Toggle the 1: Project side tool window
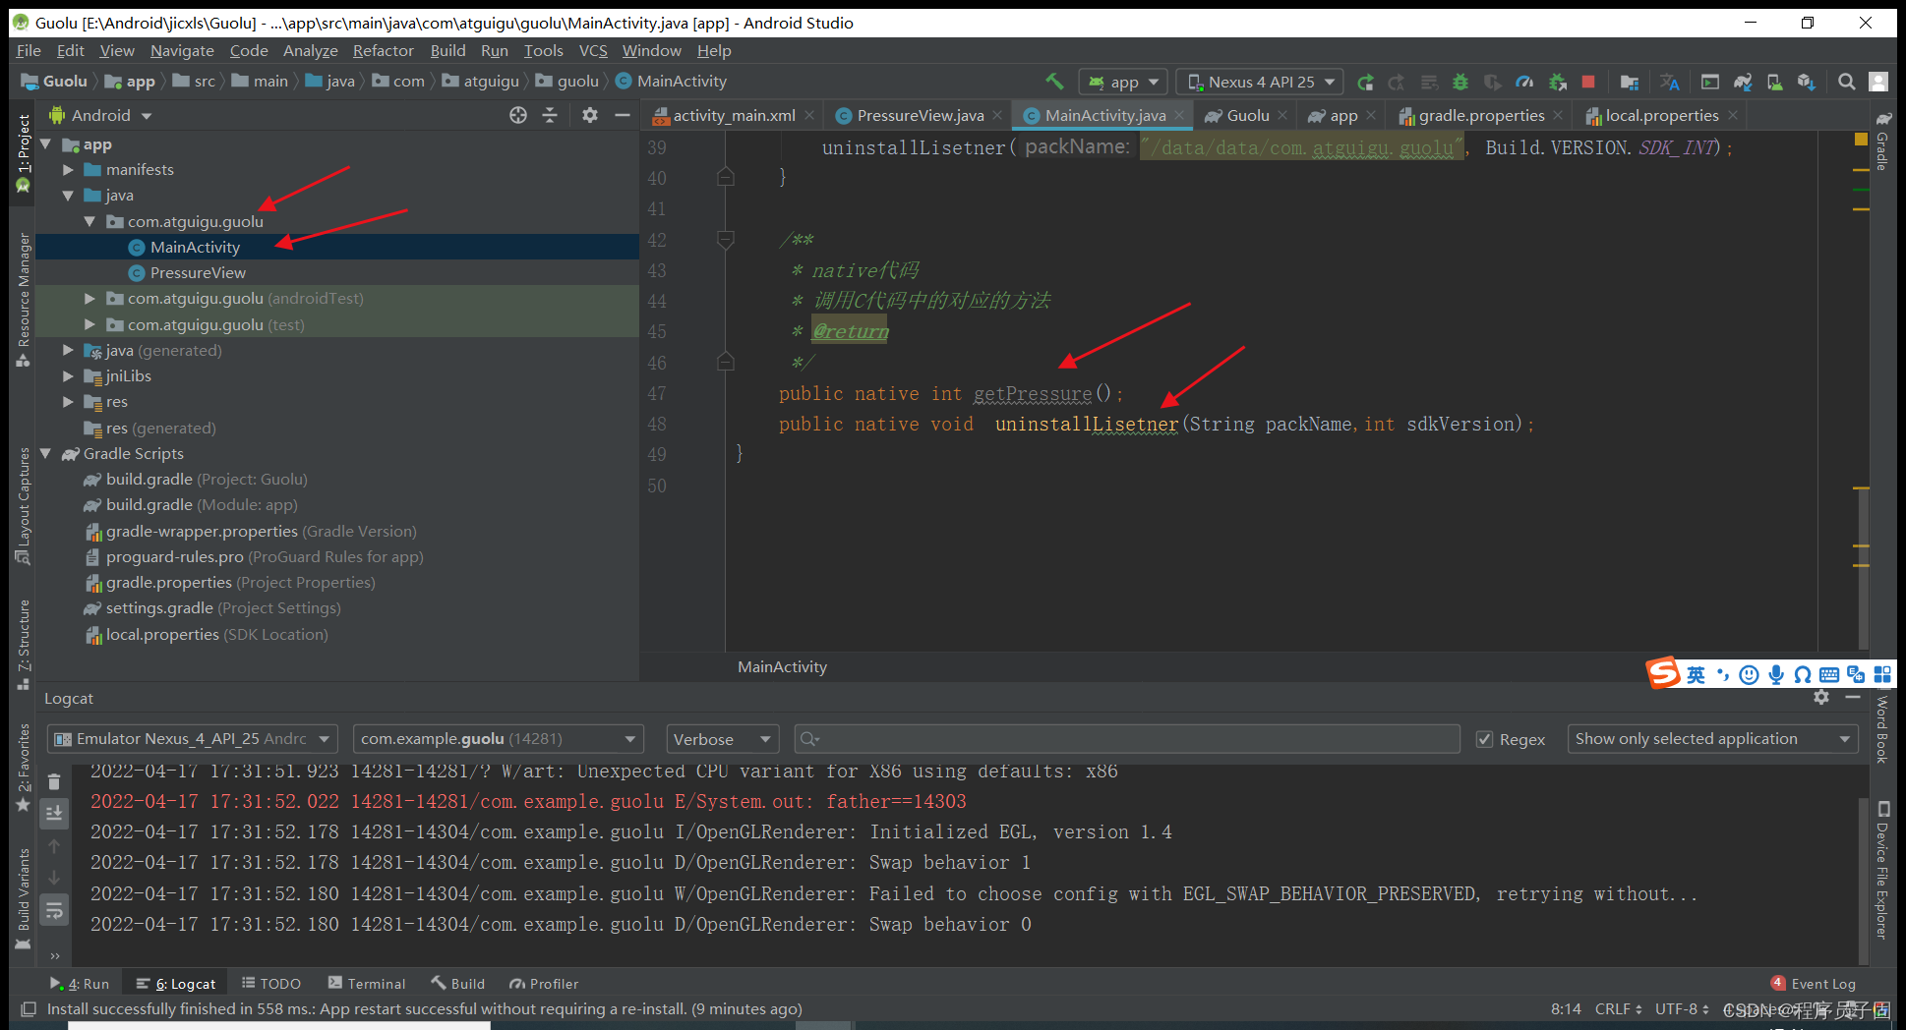The height and width of the screenshot is (1030, 1906). (x=24, y=152)
